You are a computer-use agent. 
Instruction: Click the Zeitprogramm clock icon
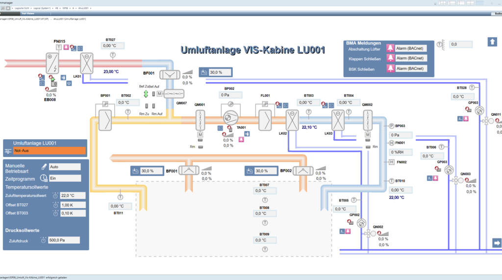44,178
